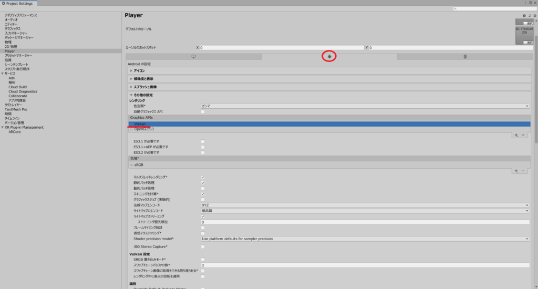
Task: Enable the ES3.1 が必要です checkbox
Action: [203, 141]
